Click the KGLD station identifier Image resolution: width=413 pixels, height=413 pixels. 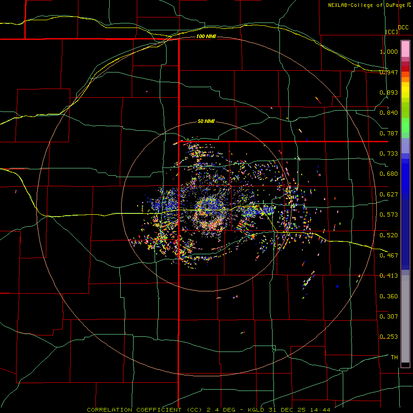tap(257, 410)
